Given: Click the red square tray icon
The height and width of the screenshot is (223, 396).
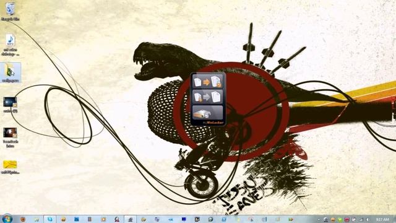Looking at the screenshot, I should 347,219.
